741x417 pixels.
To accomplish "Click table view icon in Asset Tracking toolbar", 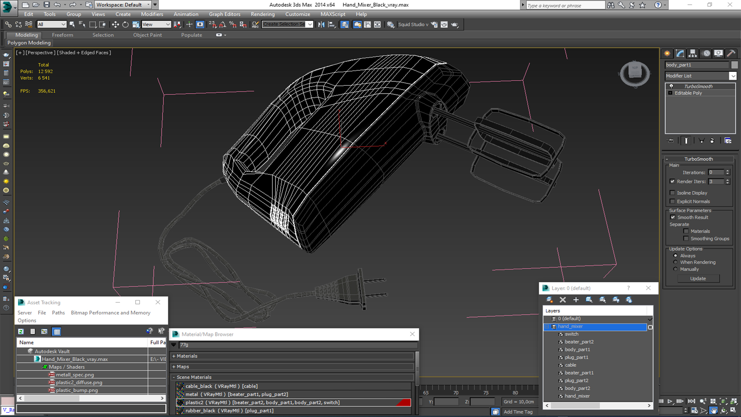I will [57, 332].
